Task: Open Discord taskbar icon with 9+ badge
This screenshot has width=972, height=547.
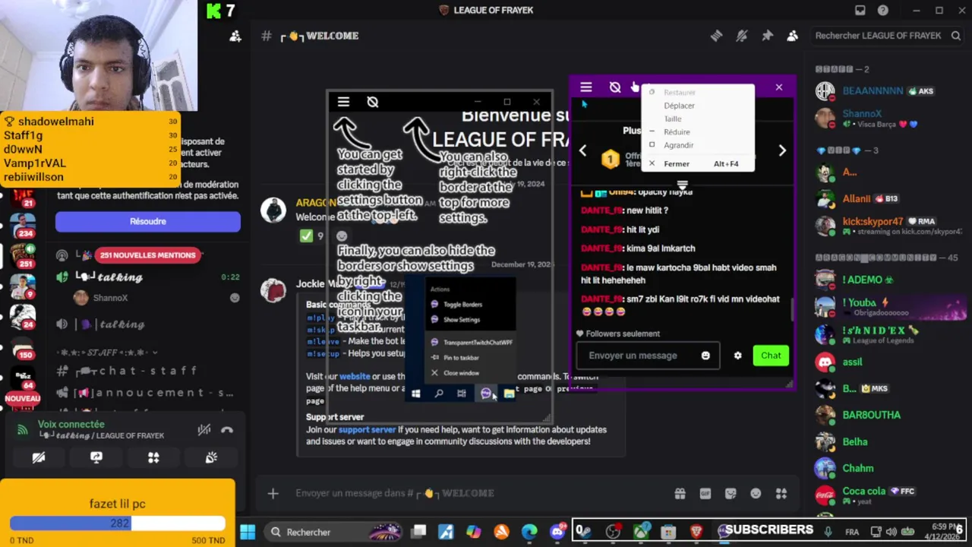Action: click(x=558, y=532)
